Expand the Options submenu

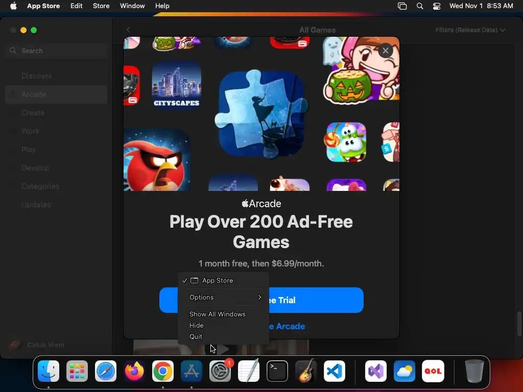pyautogui.click(x=224, y=298)
